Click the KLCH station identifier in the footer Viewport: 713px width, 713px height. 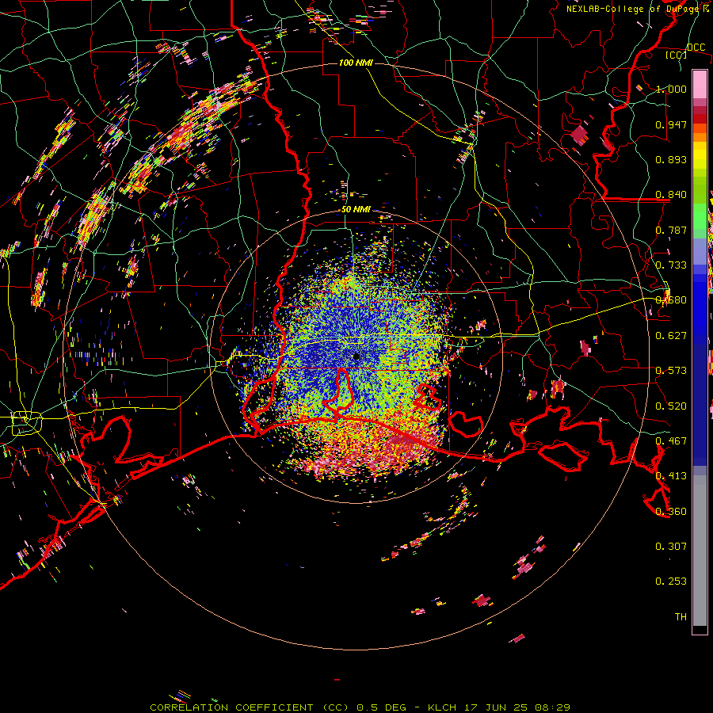(x=442, y=707)
